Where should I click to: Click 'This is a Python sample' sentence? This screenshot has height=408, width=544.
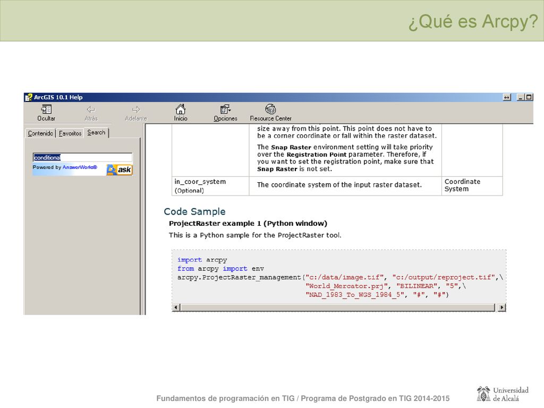coord(255,235)
